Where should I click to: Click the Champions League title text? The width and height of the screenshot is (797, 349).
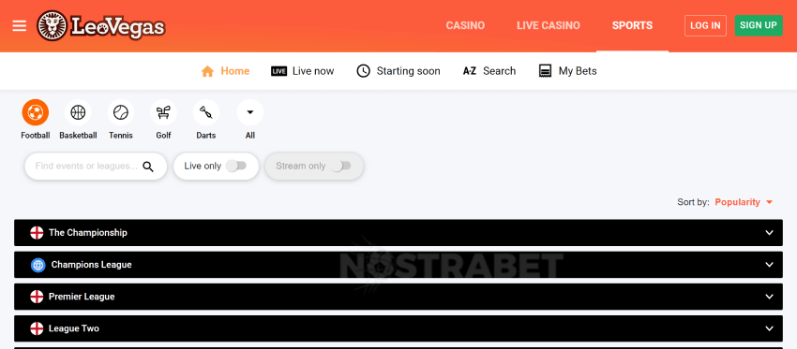pyautogui.click(x=92, y=265)
